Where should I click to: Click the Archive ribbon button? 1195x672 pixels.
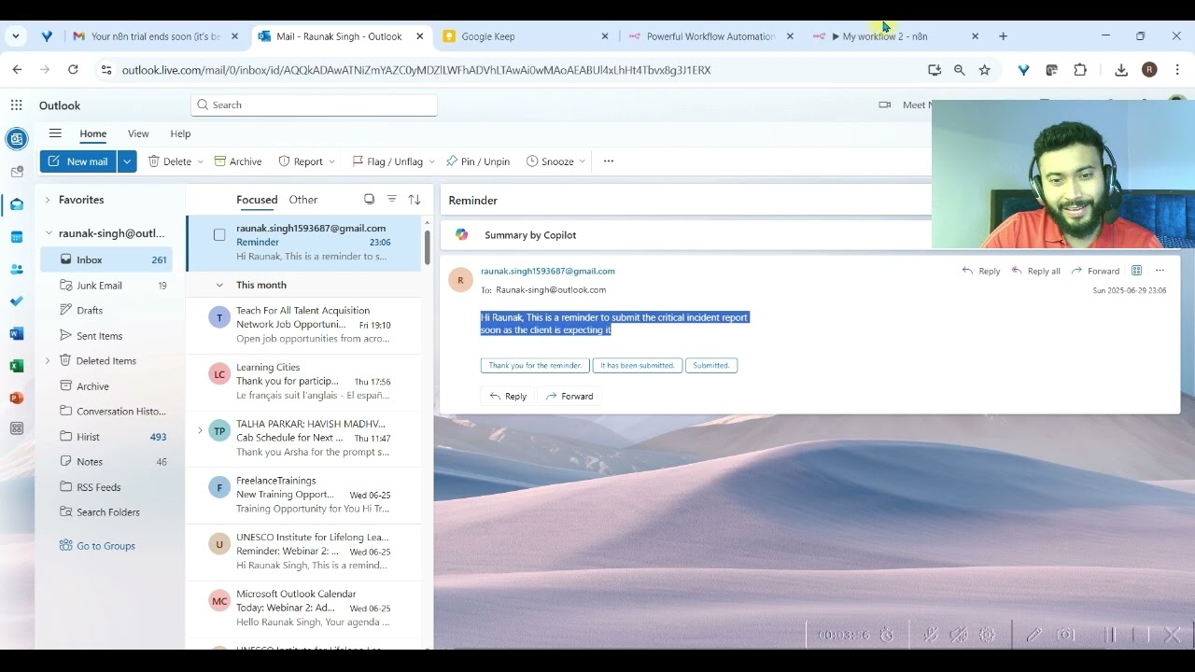(x=238, y=161)
